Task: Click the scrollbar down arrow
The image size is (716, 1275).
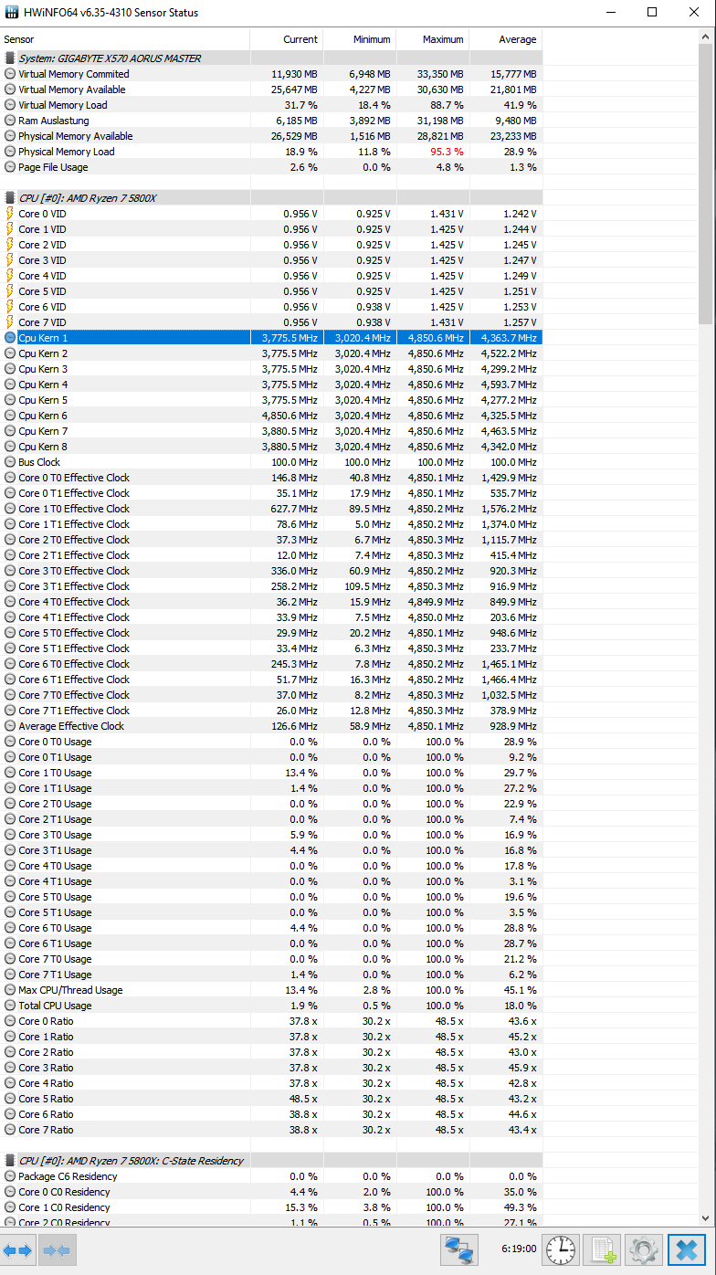Action: pos(706,1218)
